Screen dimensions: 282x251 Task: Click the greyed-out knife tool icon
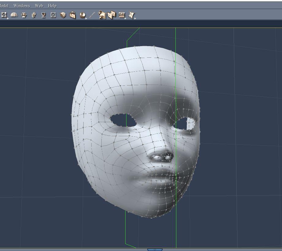tap(92, 15)
